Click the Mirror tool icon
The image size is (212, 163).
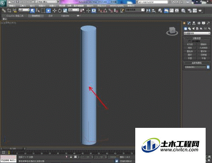click(x=148, y=11)
